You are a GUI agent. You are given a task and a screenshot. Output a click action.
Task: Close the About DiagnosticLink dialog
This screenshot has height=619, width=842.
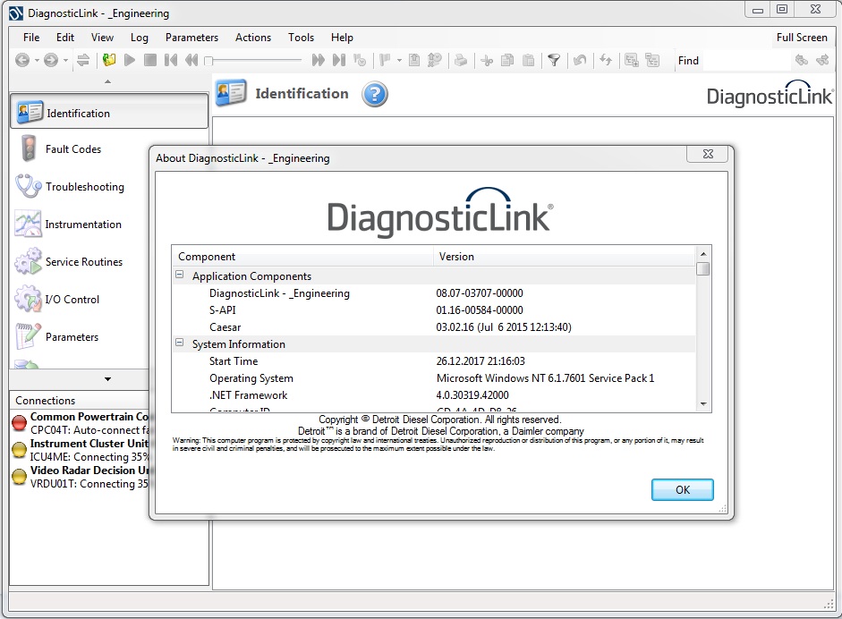click(x=708, y=154)
